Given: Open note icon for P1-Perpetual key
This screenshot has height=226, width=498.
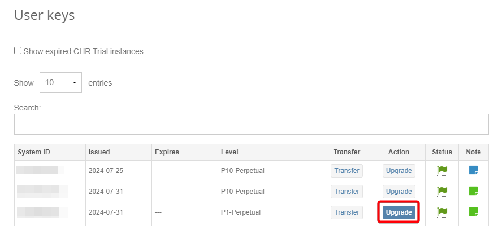Looking at the screenshot, I should (x=473, y=212).
